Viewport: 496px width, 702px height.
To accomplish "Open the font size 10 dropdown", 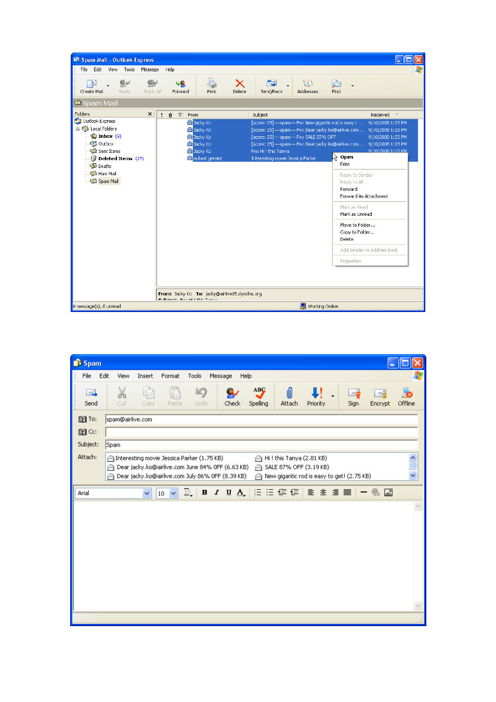I will tap(174, 493).
